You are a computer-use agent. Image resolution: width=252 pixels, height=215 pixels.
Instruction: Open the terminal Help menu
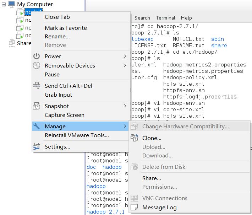click(x=186, y=18)
